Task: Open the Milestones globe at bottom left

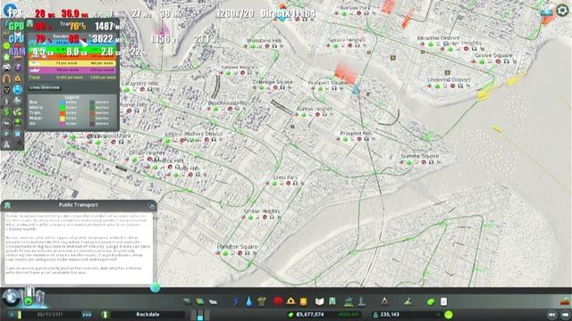Action: click(11, 297)
